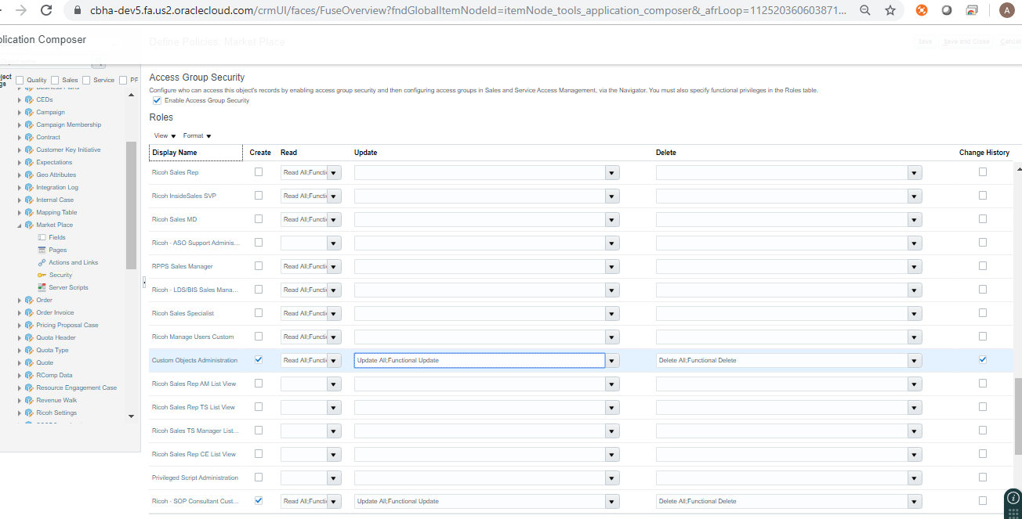This screenshot has height=519, width=1022.
Task: Click the RComp Data object cube icon
Action: (x=29, y=375)
